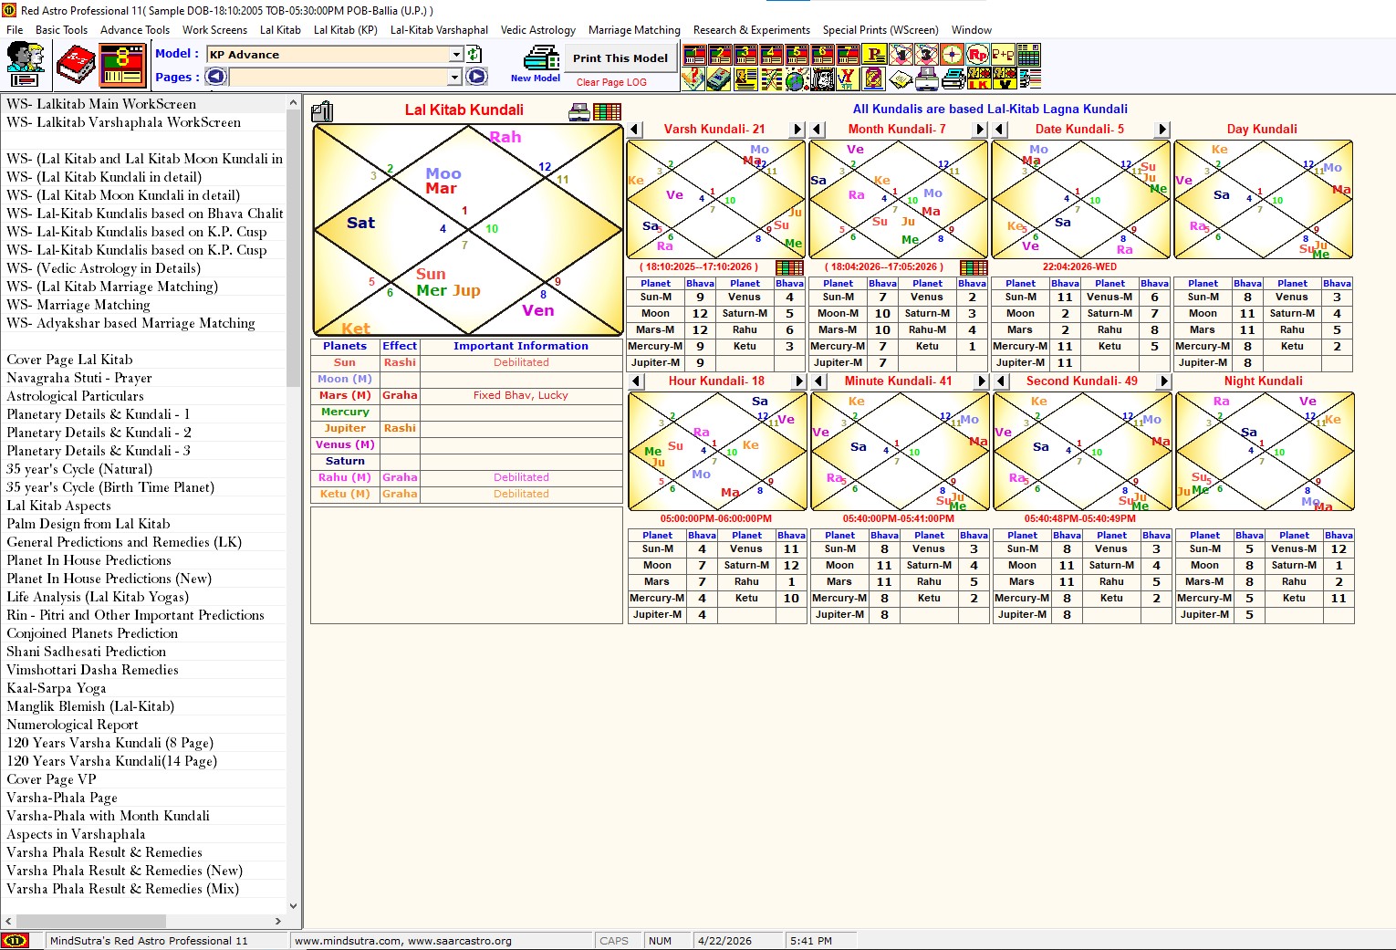Click the printer with number 1 icon
Image resolution: width=1396 pixels, height=950 pixels.
[927, 78]
